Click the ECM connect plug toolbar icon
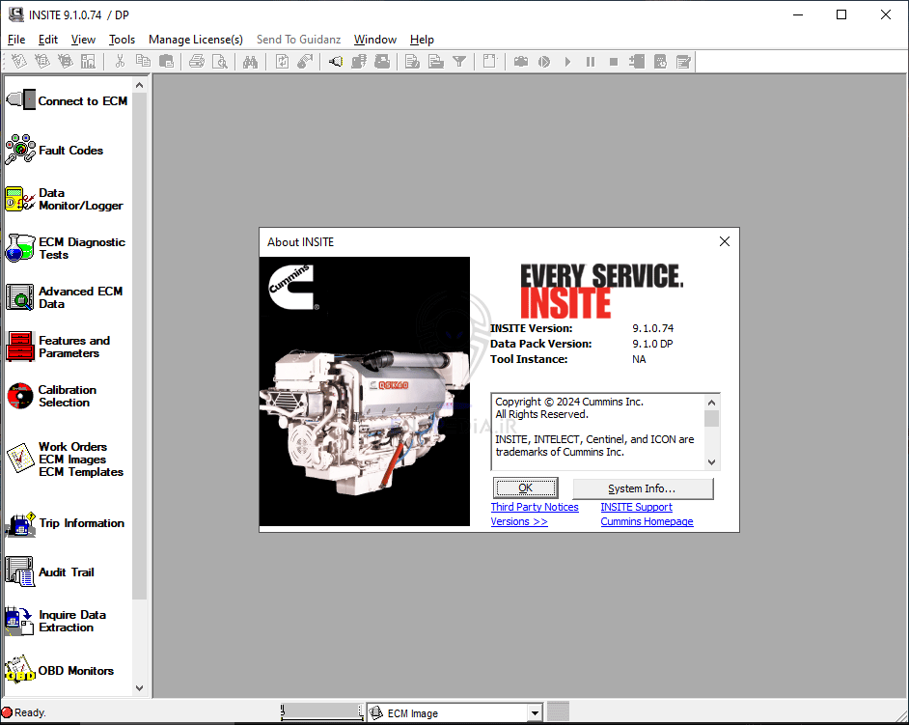The image size is (909, 725). coord(336,62)
